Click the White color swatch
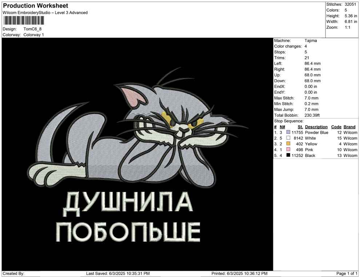 [x=288, y=138]
